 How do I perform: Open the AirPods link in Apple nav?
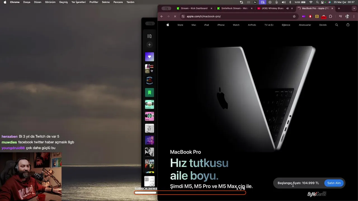(252, 25)
